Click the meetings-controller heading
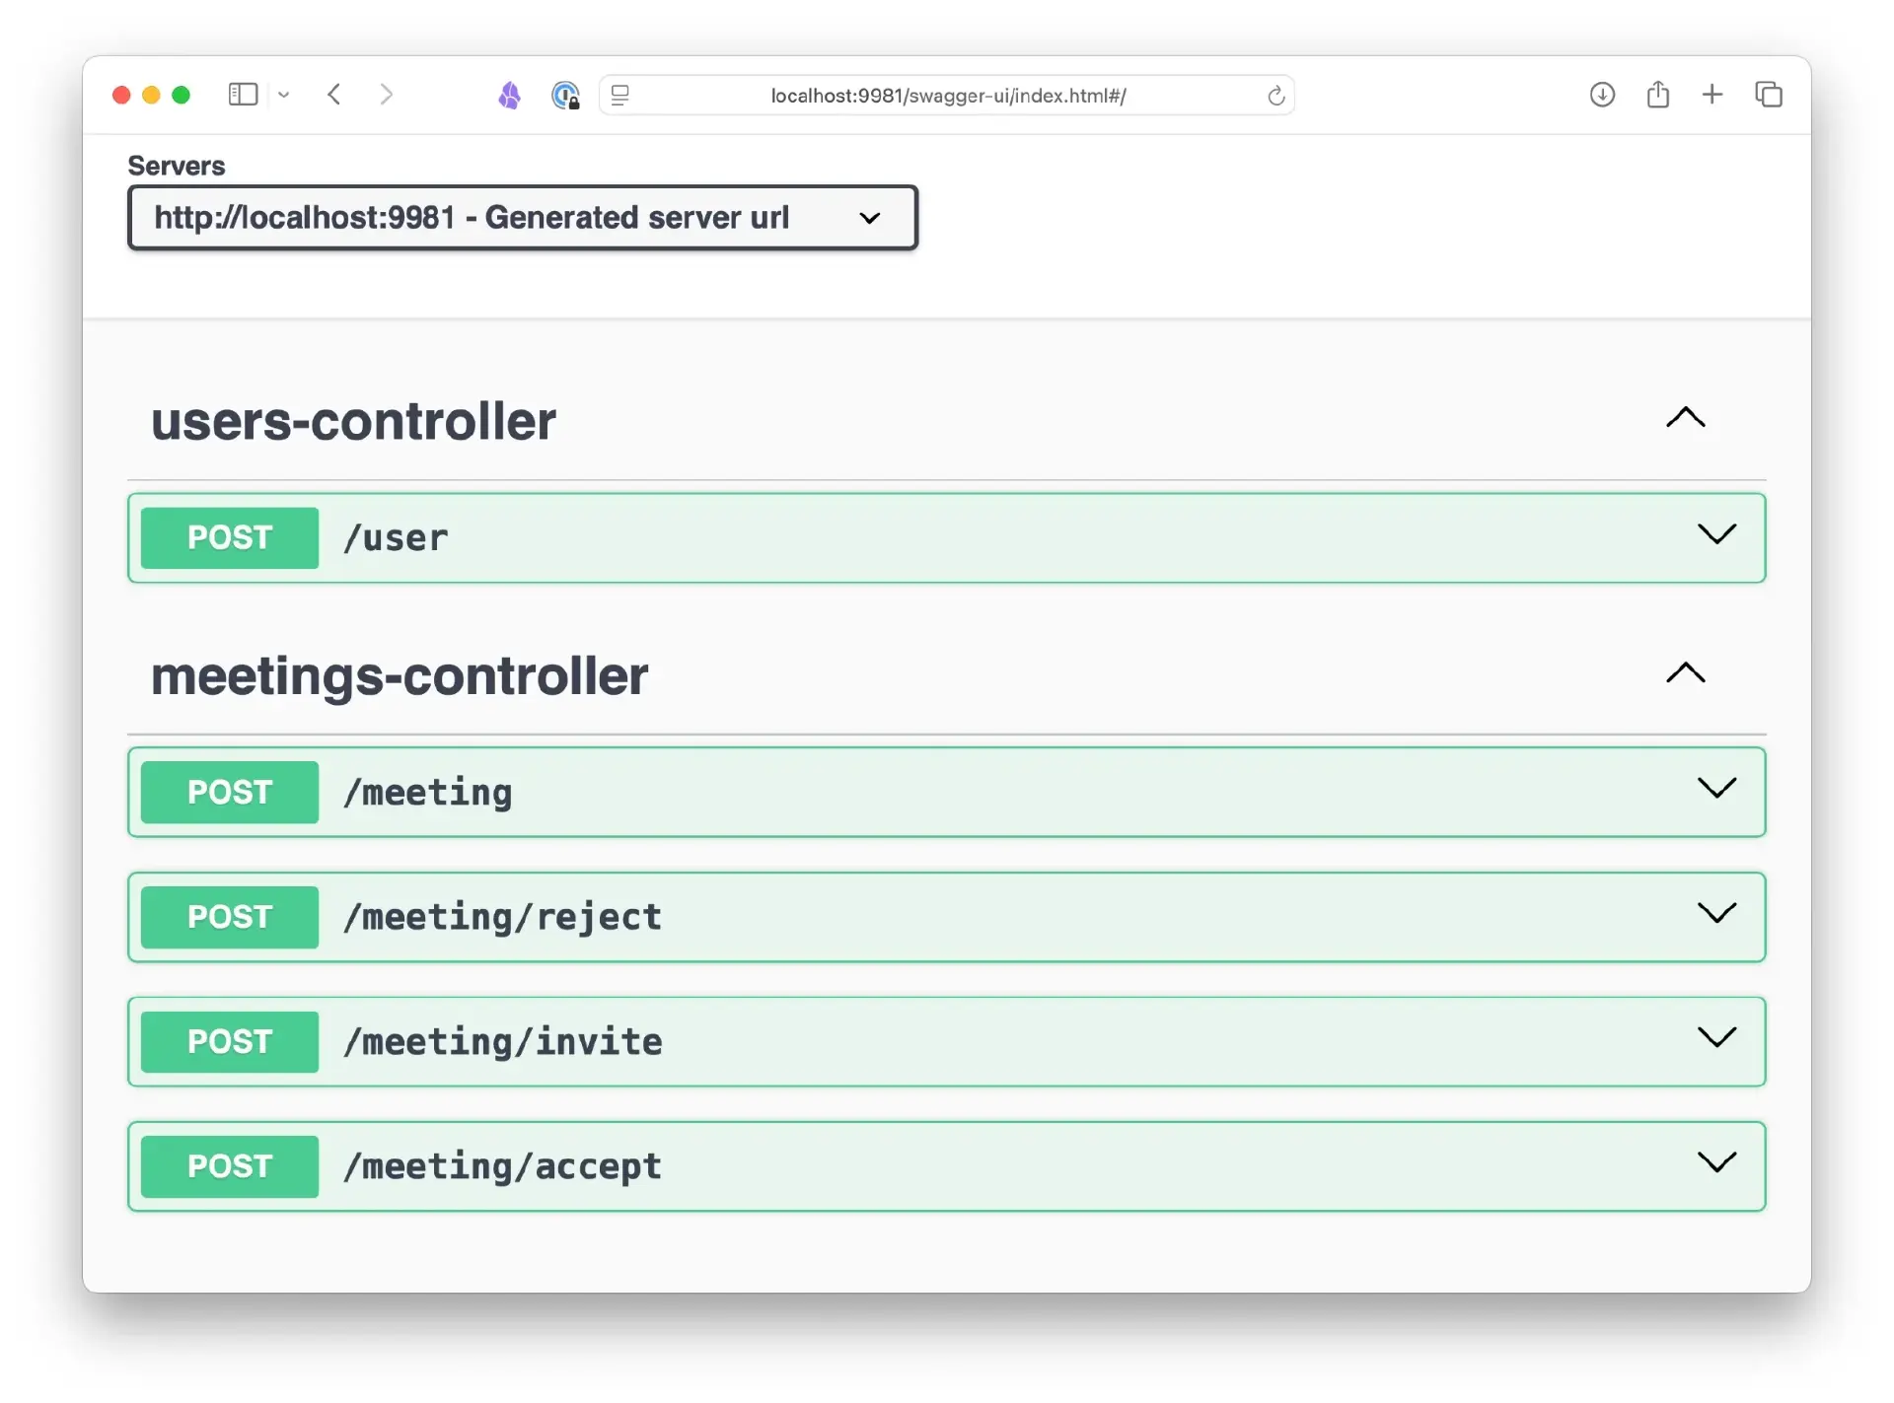The width and height of the screenshot is (1894, 1403). 400,676
